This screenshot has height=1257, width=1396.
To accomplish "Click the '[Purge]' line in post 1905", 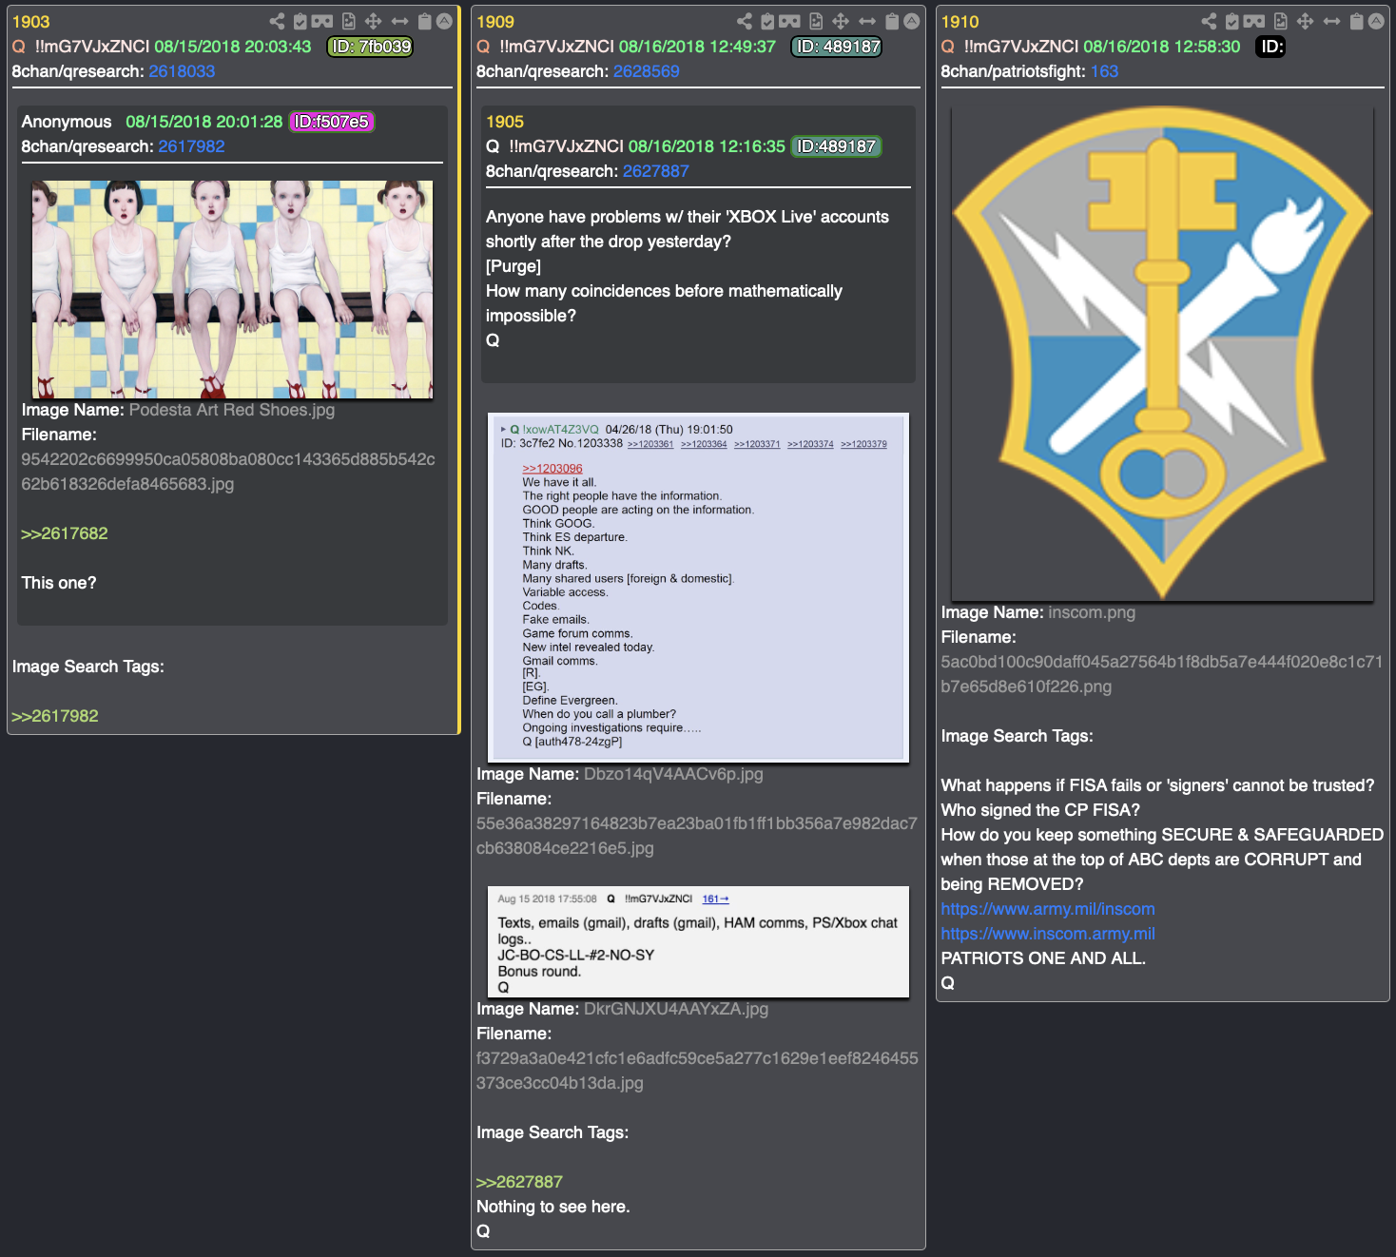I will click(514, 266).
